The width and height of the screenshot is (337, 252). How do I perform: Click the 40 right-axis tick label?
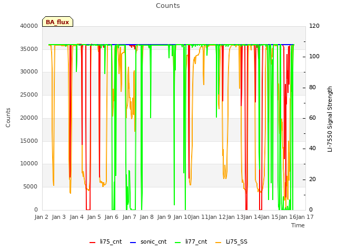click(312, 148)
